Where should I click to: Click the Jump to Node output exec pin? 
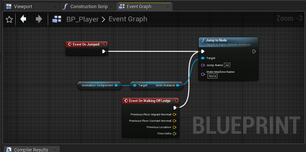(x=254, y=52)
